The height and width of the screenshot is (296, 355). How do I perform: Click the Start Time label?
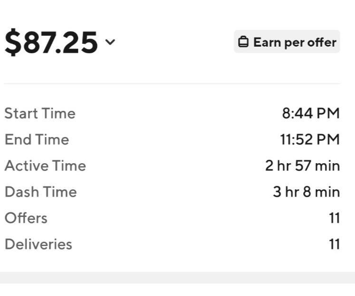coord(40,113)
